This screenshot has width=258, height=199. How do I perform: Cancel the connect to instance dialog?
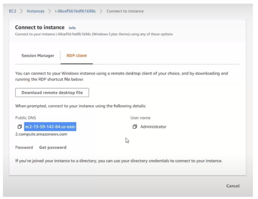(233, 186)
